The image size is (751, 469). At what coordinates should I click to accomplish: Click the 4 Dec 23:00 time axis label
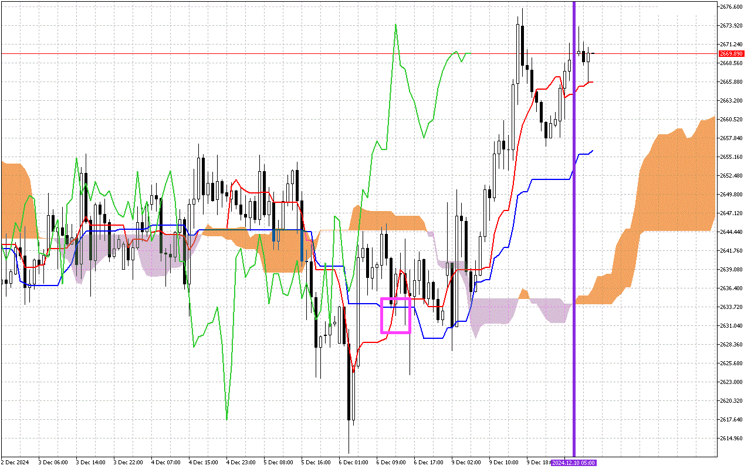pos(241,463)
